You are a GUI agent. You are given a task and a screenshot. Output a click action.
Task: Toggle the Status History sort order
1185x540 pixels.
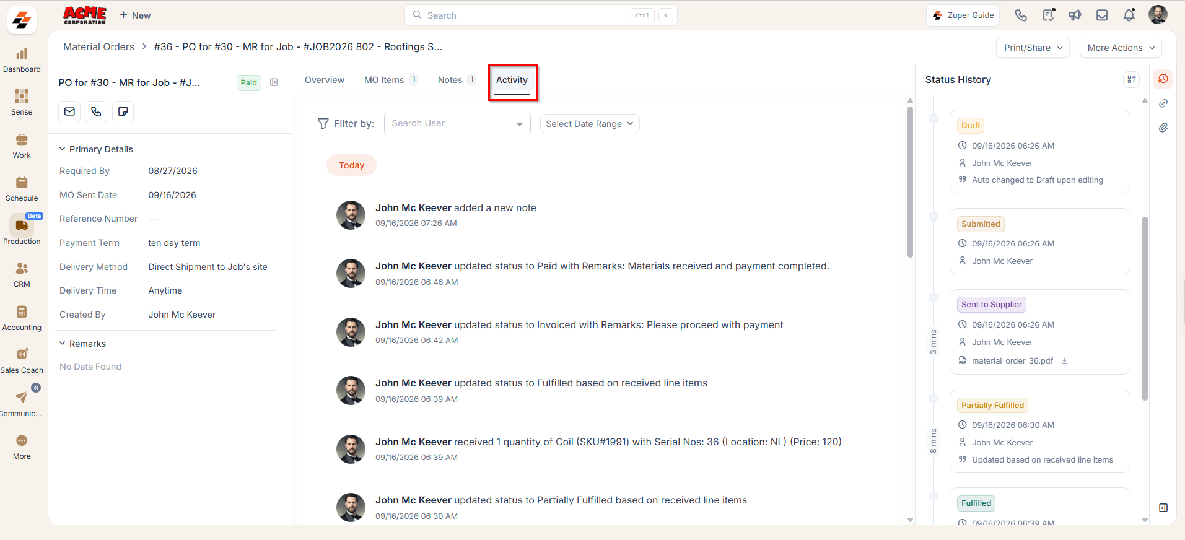(x=1131, y=79)
